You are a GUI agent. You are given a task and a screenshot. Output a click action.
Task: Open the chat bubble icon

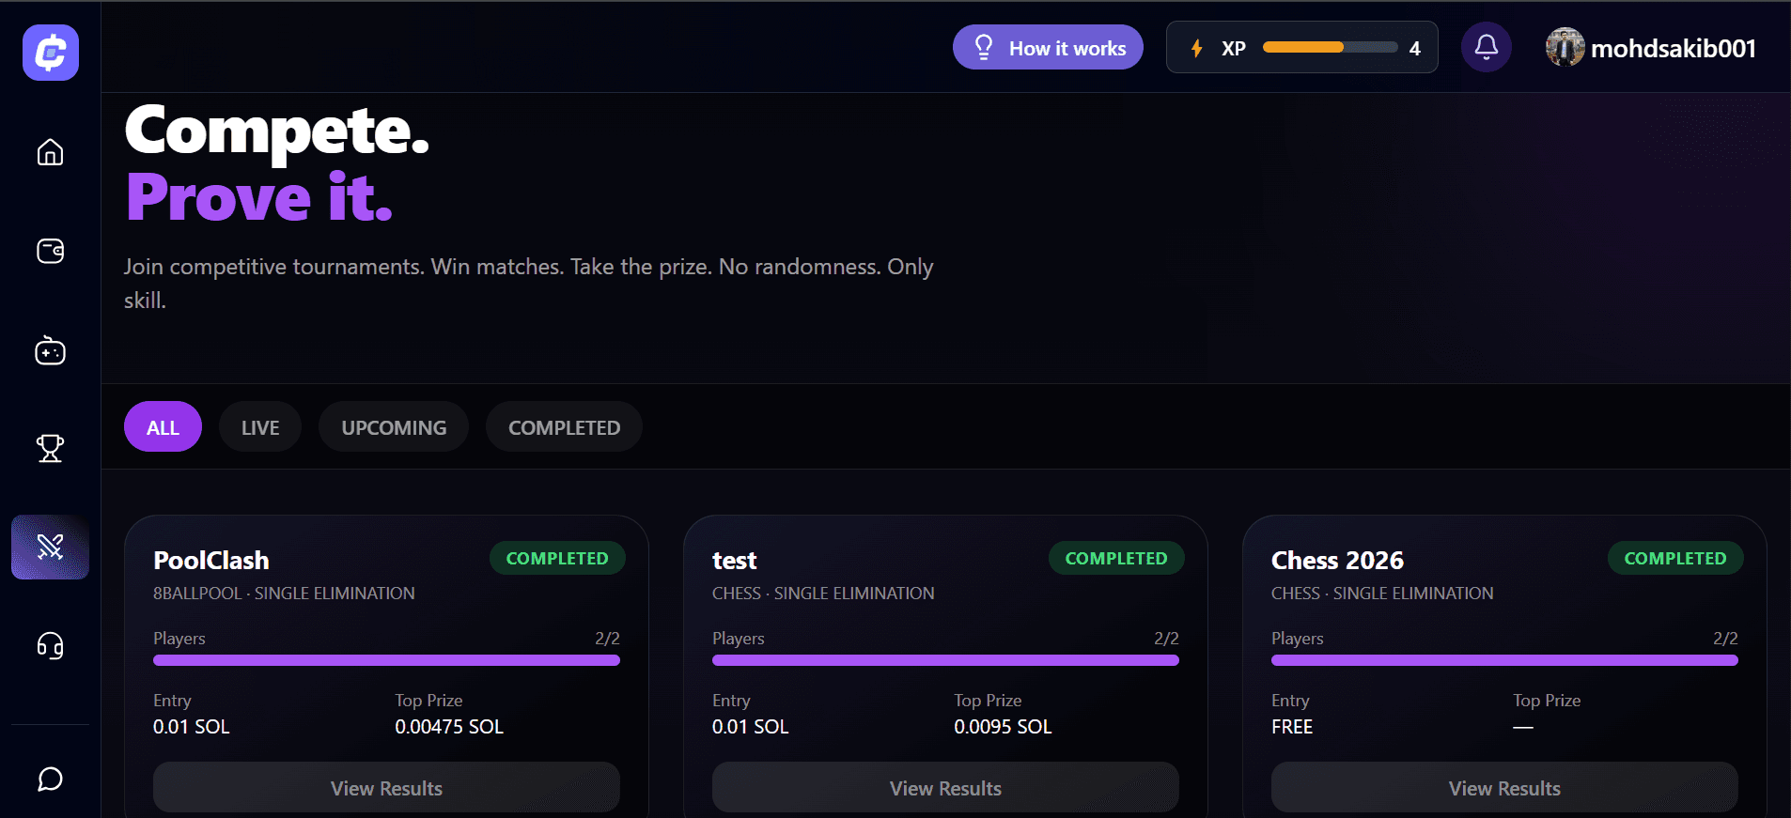pyautogui.click(x=51, y=779)
